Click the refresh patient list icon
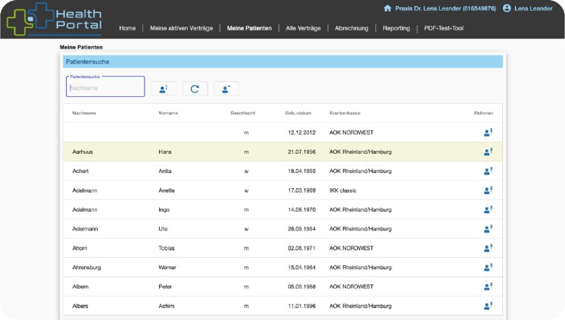 [195, 89]
